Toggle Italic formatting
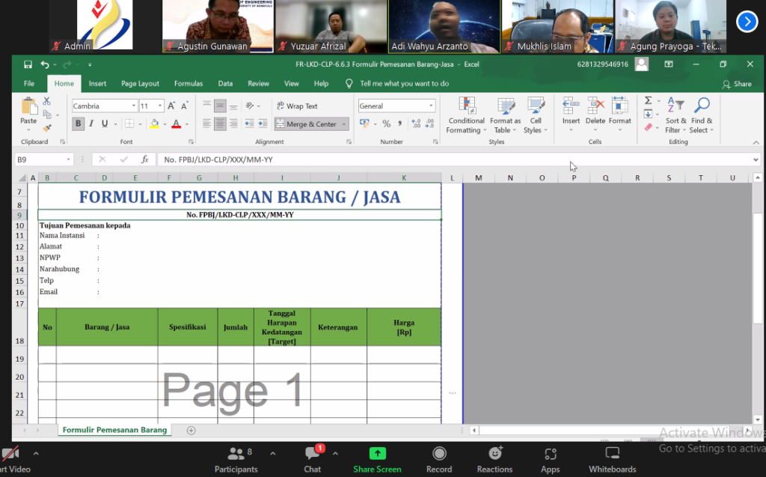Image resolution: width=766 pixels, height=477 pixels. point(91,124)
